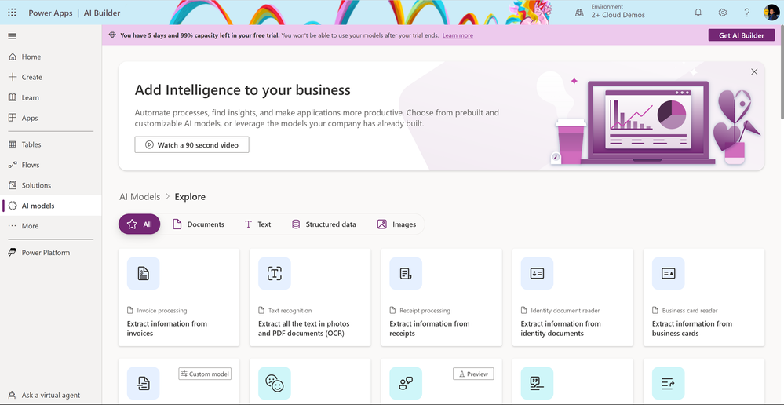
Task: Collapse the left navigation hamburger menu
Action: [x=13, y=36]
